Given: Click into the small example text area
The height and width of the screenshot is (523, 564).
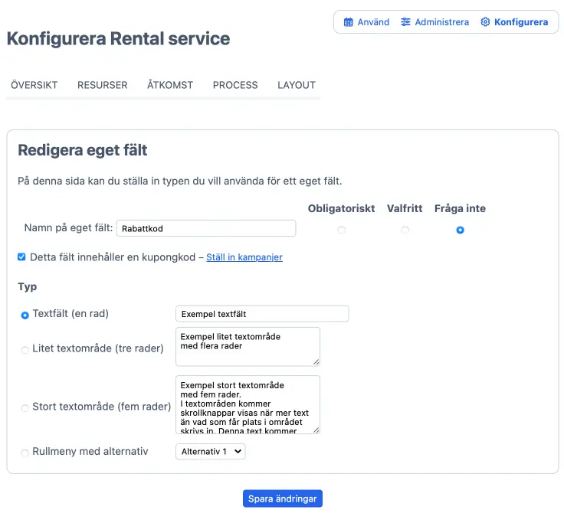Looking at the screenshot, I should coord(248,347).
